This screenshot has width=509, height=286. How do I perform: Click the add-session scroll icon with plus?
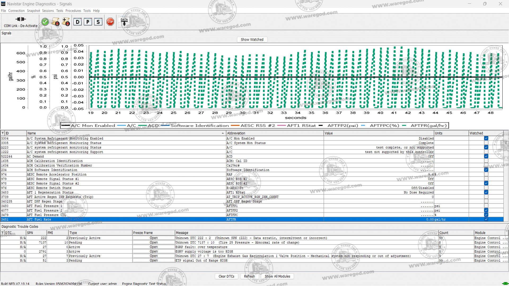66,22
